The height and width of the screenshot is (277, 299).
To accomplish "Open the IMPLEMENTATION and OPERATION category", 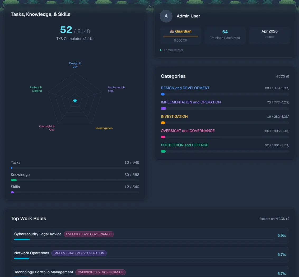I will pos(191,102).
